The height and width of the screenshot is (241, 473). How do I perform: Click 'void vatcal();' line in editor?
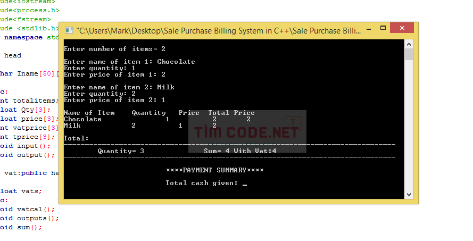point(28,209)
